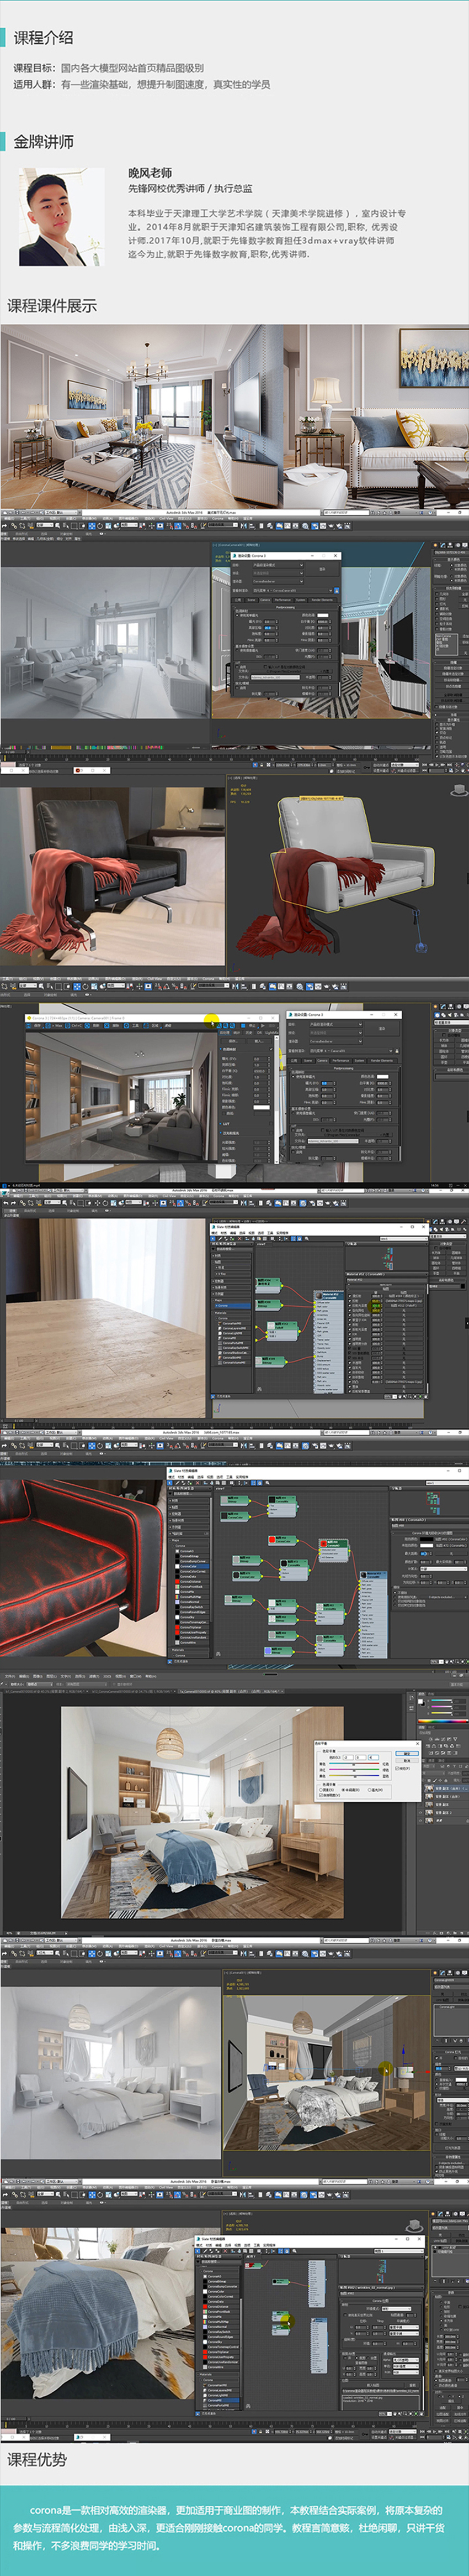Toggle the preview checkbox in the Color Balance dialog
Image resolution: width=469 pixels, height=2576 pixels.
tap(397, 1767)
